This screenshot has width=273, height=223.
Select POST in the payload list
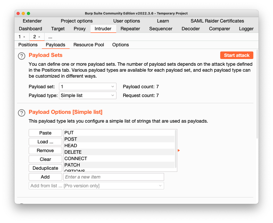pyautogui.click(x=119, y=139)
